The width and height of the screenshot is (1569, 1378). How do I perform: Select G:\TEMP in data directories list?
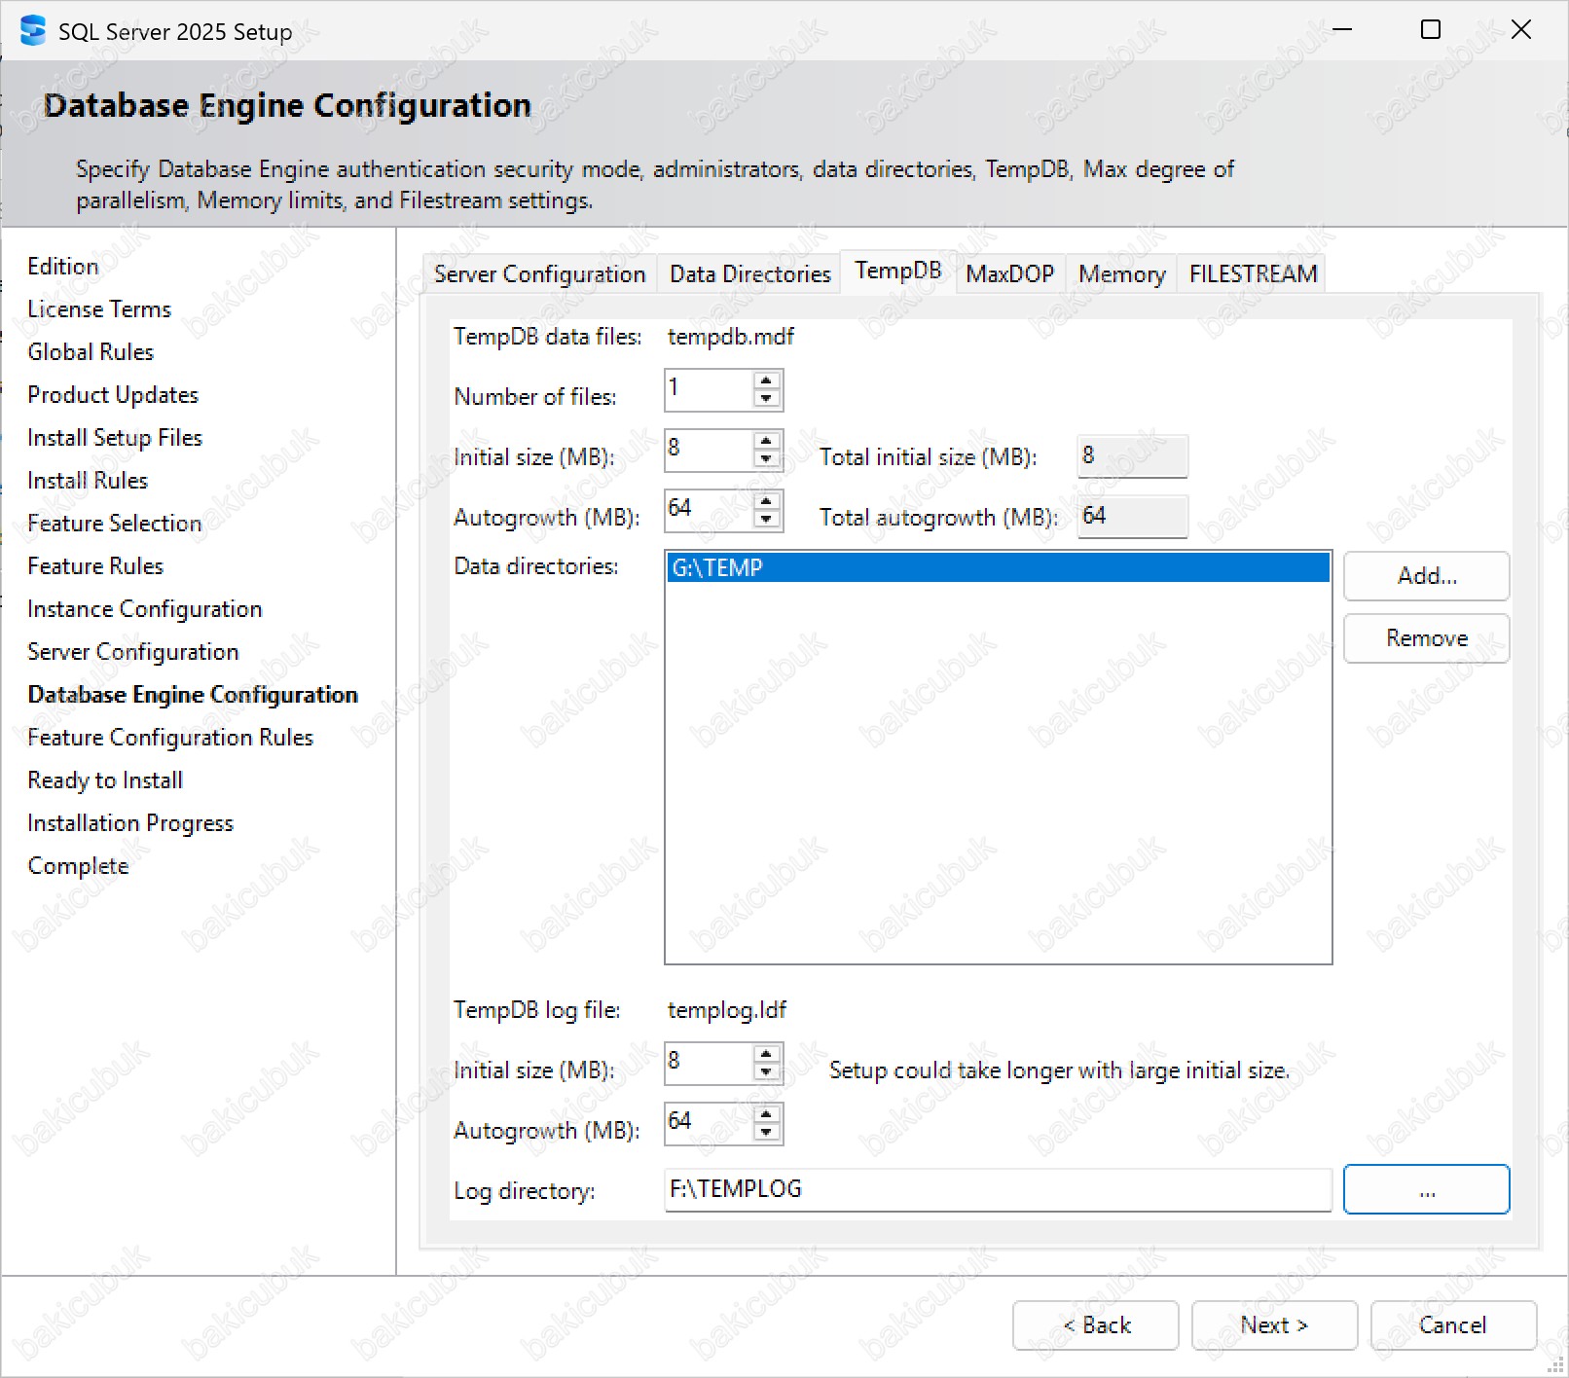click(997, 567)
